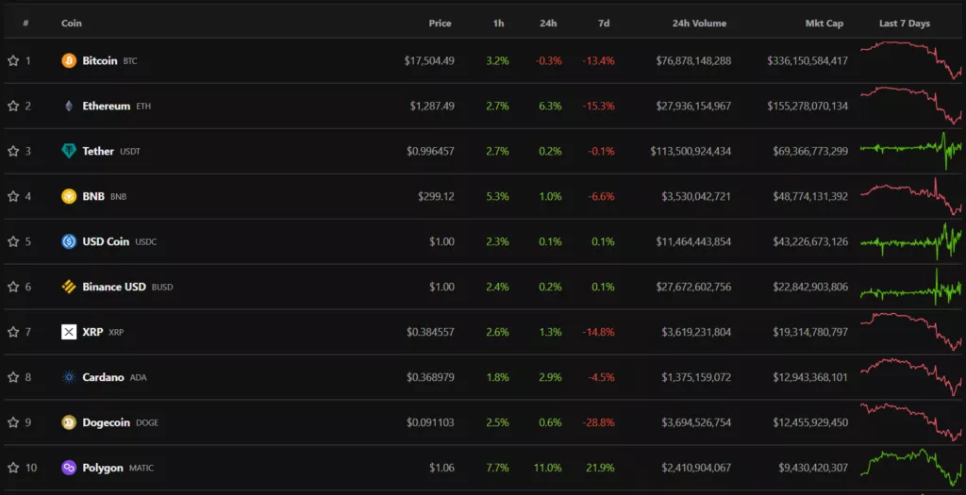Screen dimensions: 966x495
Task: Open Bitcoin's last 7 days sparkline chart
Action: 910,61
